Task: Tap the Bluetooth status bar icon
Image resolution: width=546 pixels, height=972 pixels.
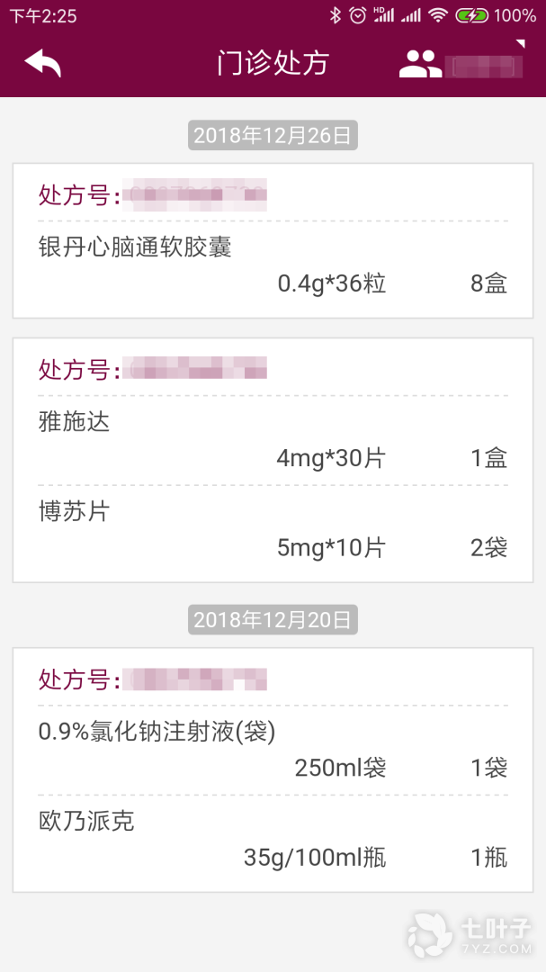Action: [x=335, y=15]
